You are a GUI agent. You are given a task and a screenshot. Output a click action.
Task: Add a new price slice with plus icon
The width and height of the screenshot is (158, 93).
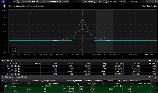(150, 60)
